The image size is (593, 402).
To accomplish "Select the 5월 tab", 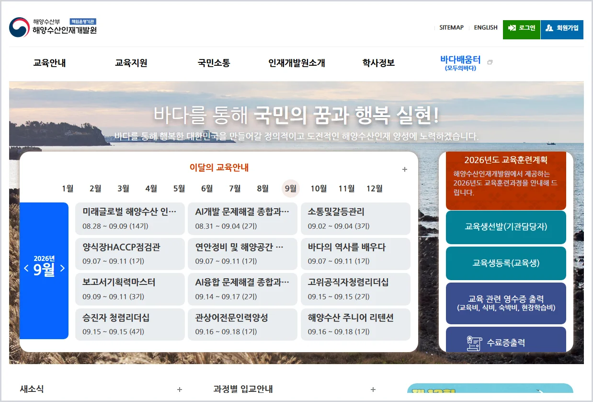I will [x=179, y=189].
